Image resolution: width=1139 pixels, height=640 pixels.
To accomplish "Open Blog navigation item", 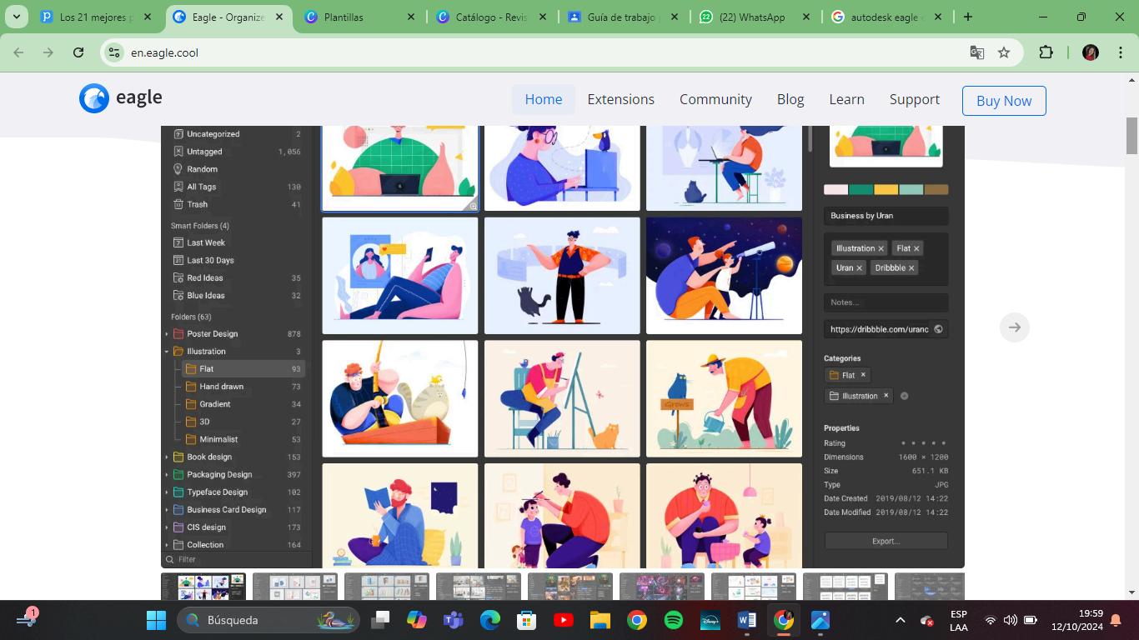I will pos(790,99).
